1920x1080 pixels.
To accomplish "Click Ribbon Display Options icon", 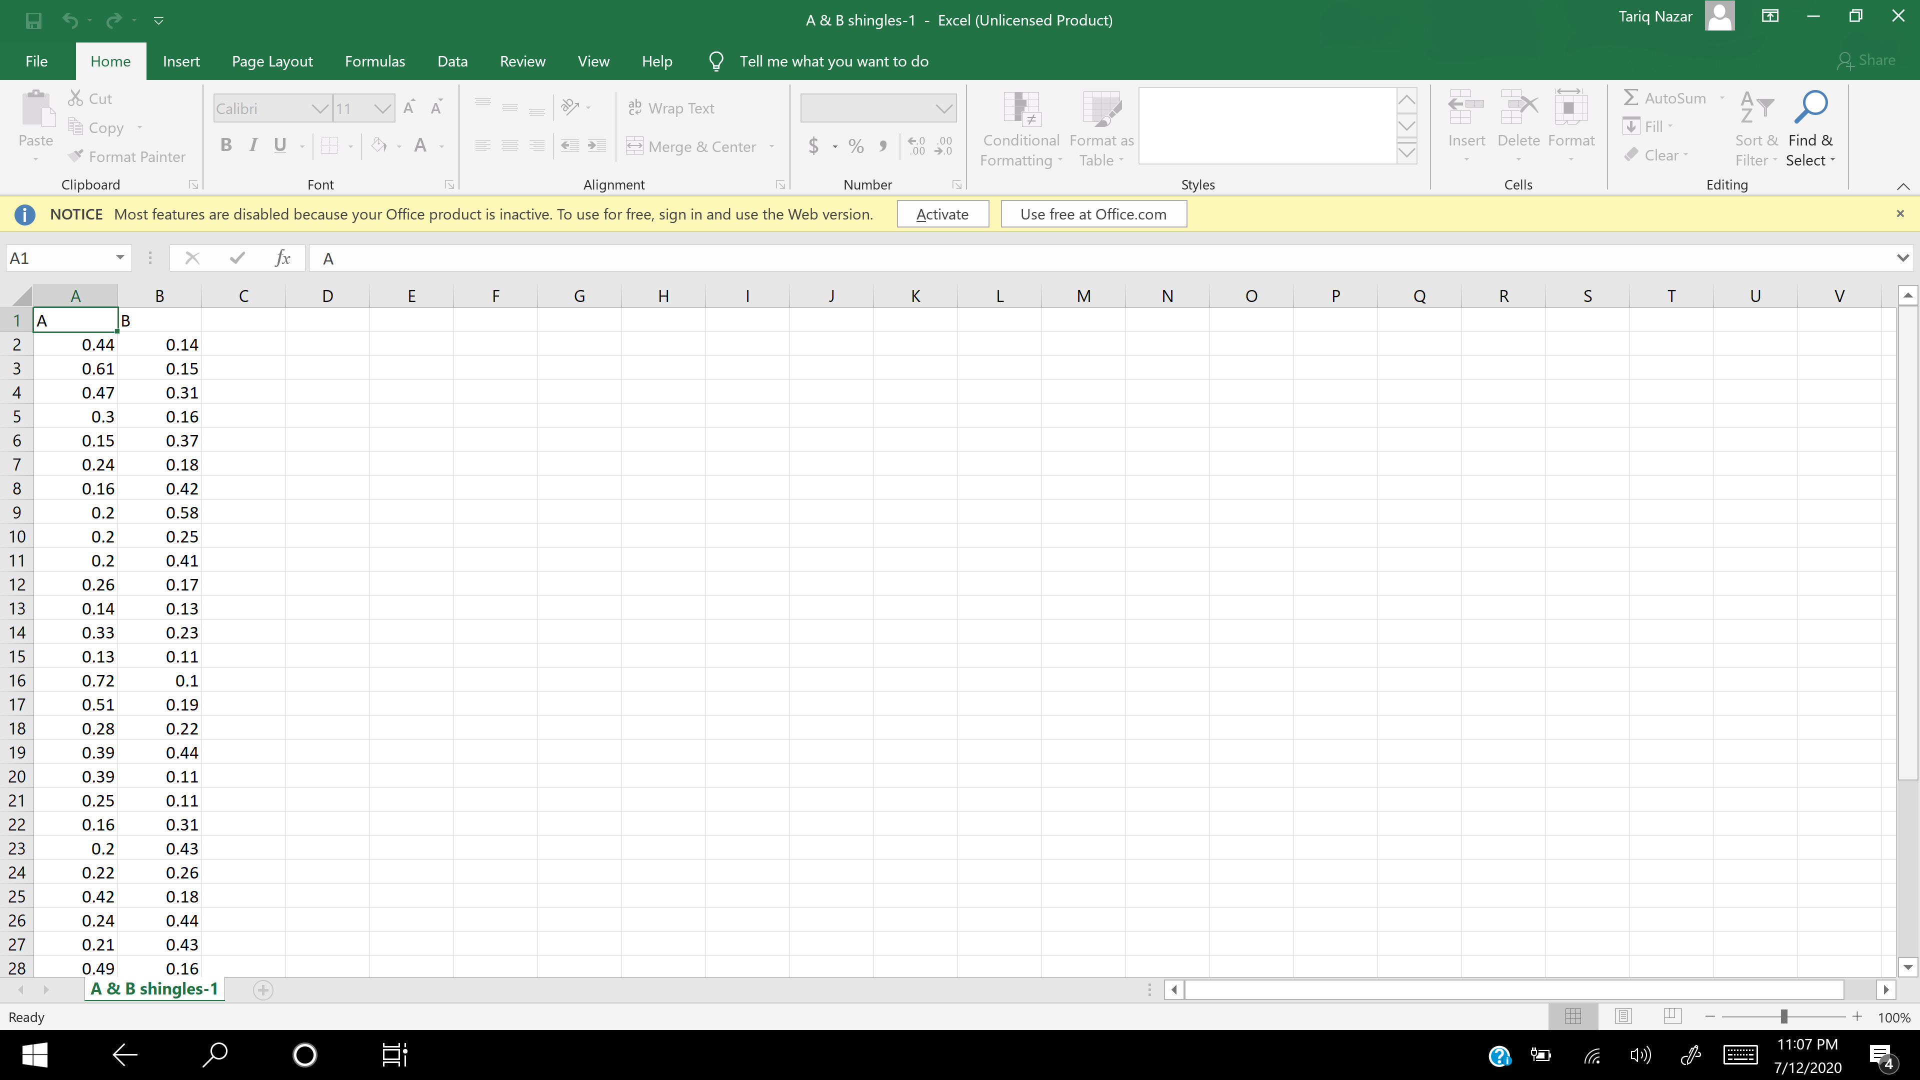I will [x=1770, y=16].
